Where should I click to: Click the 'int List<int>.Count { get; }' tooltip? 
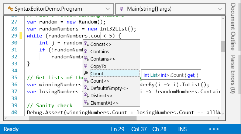(x=171, y=75)
